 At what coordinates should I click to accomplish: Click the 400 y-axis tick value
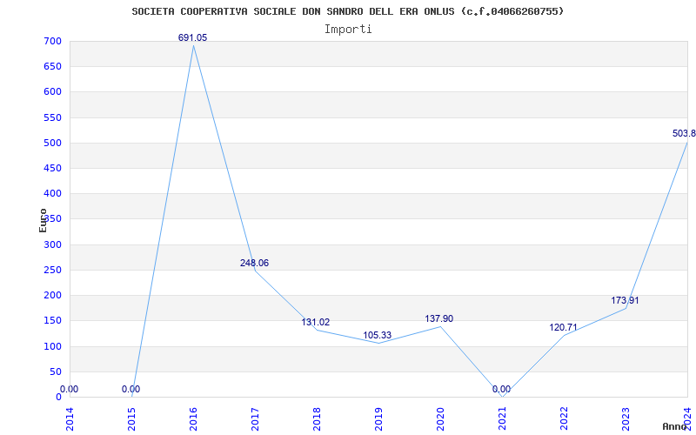pyautogui.click(x=52, y=193)
